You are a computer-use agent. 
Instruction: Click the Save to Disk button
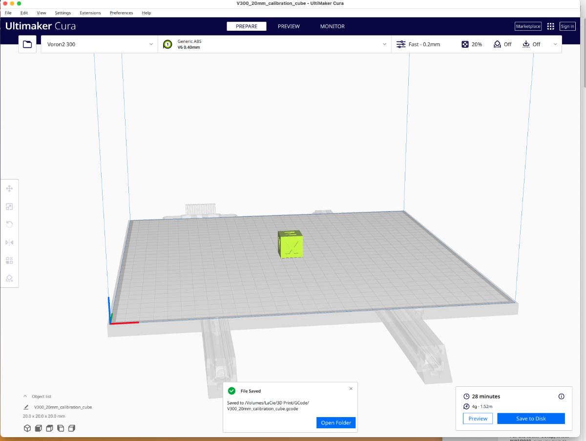click(531, 419)
